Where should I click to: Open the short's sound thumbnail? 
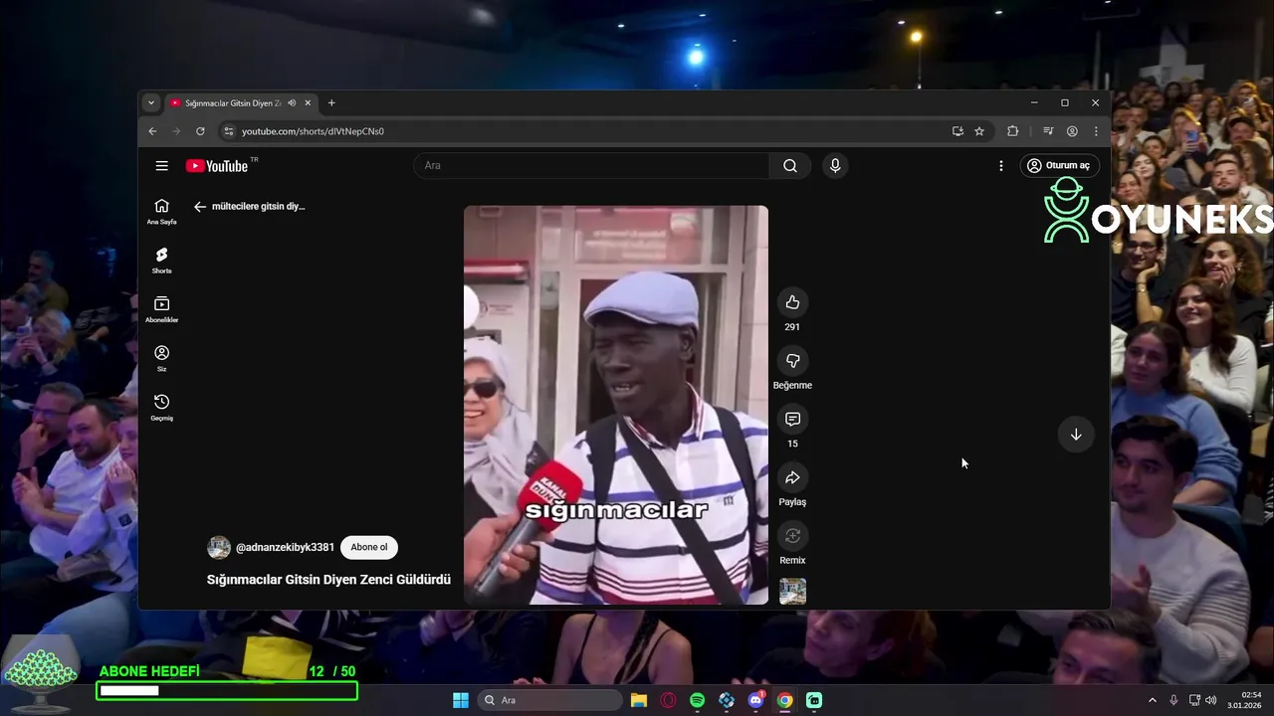[792, 592]
